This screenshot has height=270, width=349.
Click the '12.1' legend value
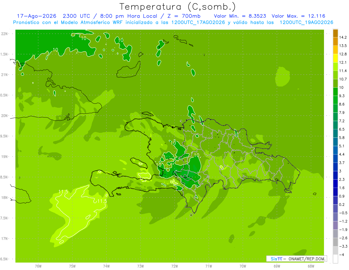pyautogui.click(x=343, y=62)
